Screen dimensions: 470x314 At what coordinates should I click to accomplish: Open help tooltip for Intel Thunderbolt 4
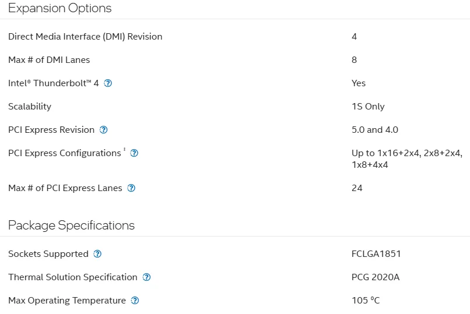point(108,83)
